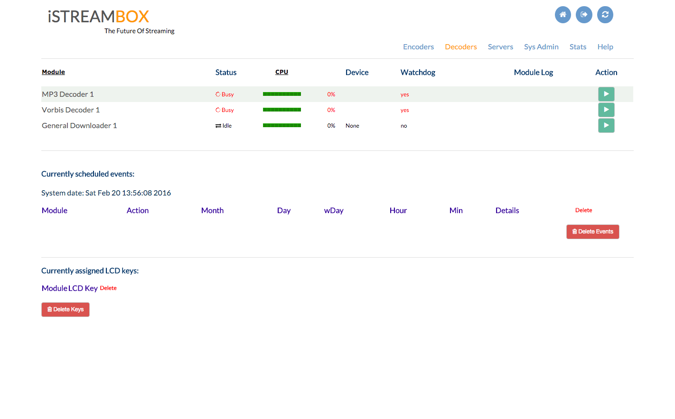Switch to the Encoders tab
Viewport: 675px width, 419px height.
[x=418, y=47]
